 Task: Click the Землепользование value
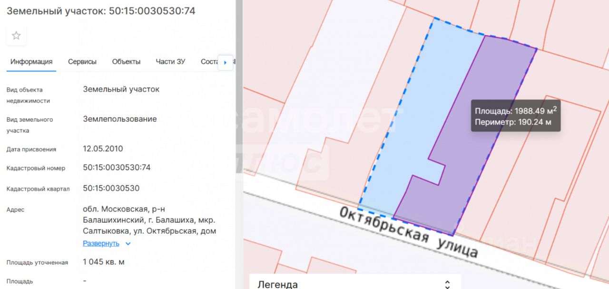(x=120, y=119)
